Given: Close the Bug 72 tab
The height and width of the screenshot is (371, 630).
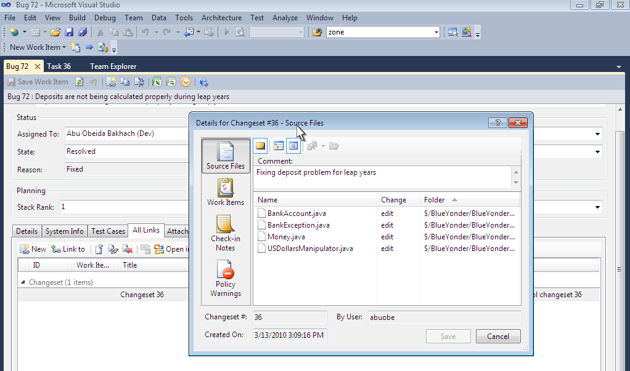Looking at the screenshot, I should point(38,66).
